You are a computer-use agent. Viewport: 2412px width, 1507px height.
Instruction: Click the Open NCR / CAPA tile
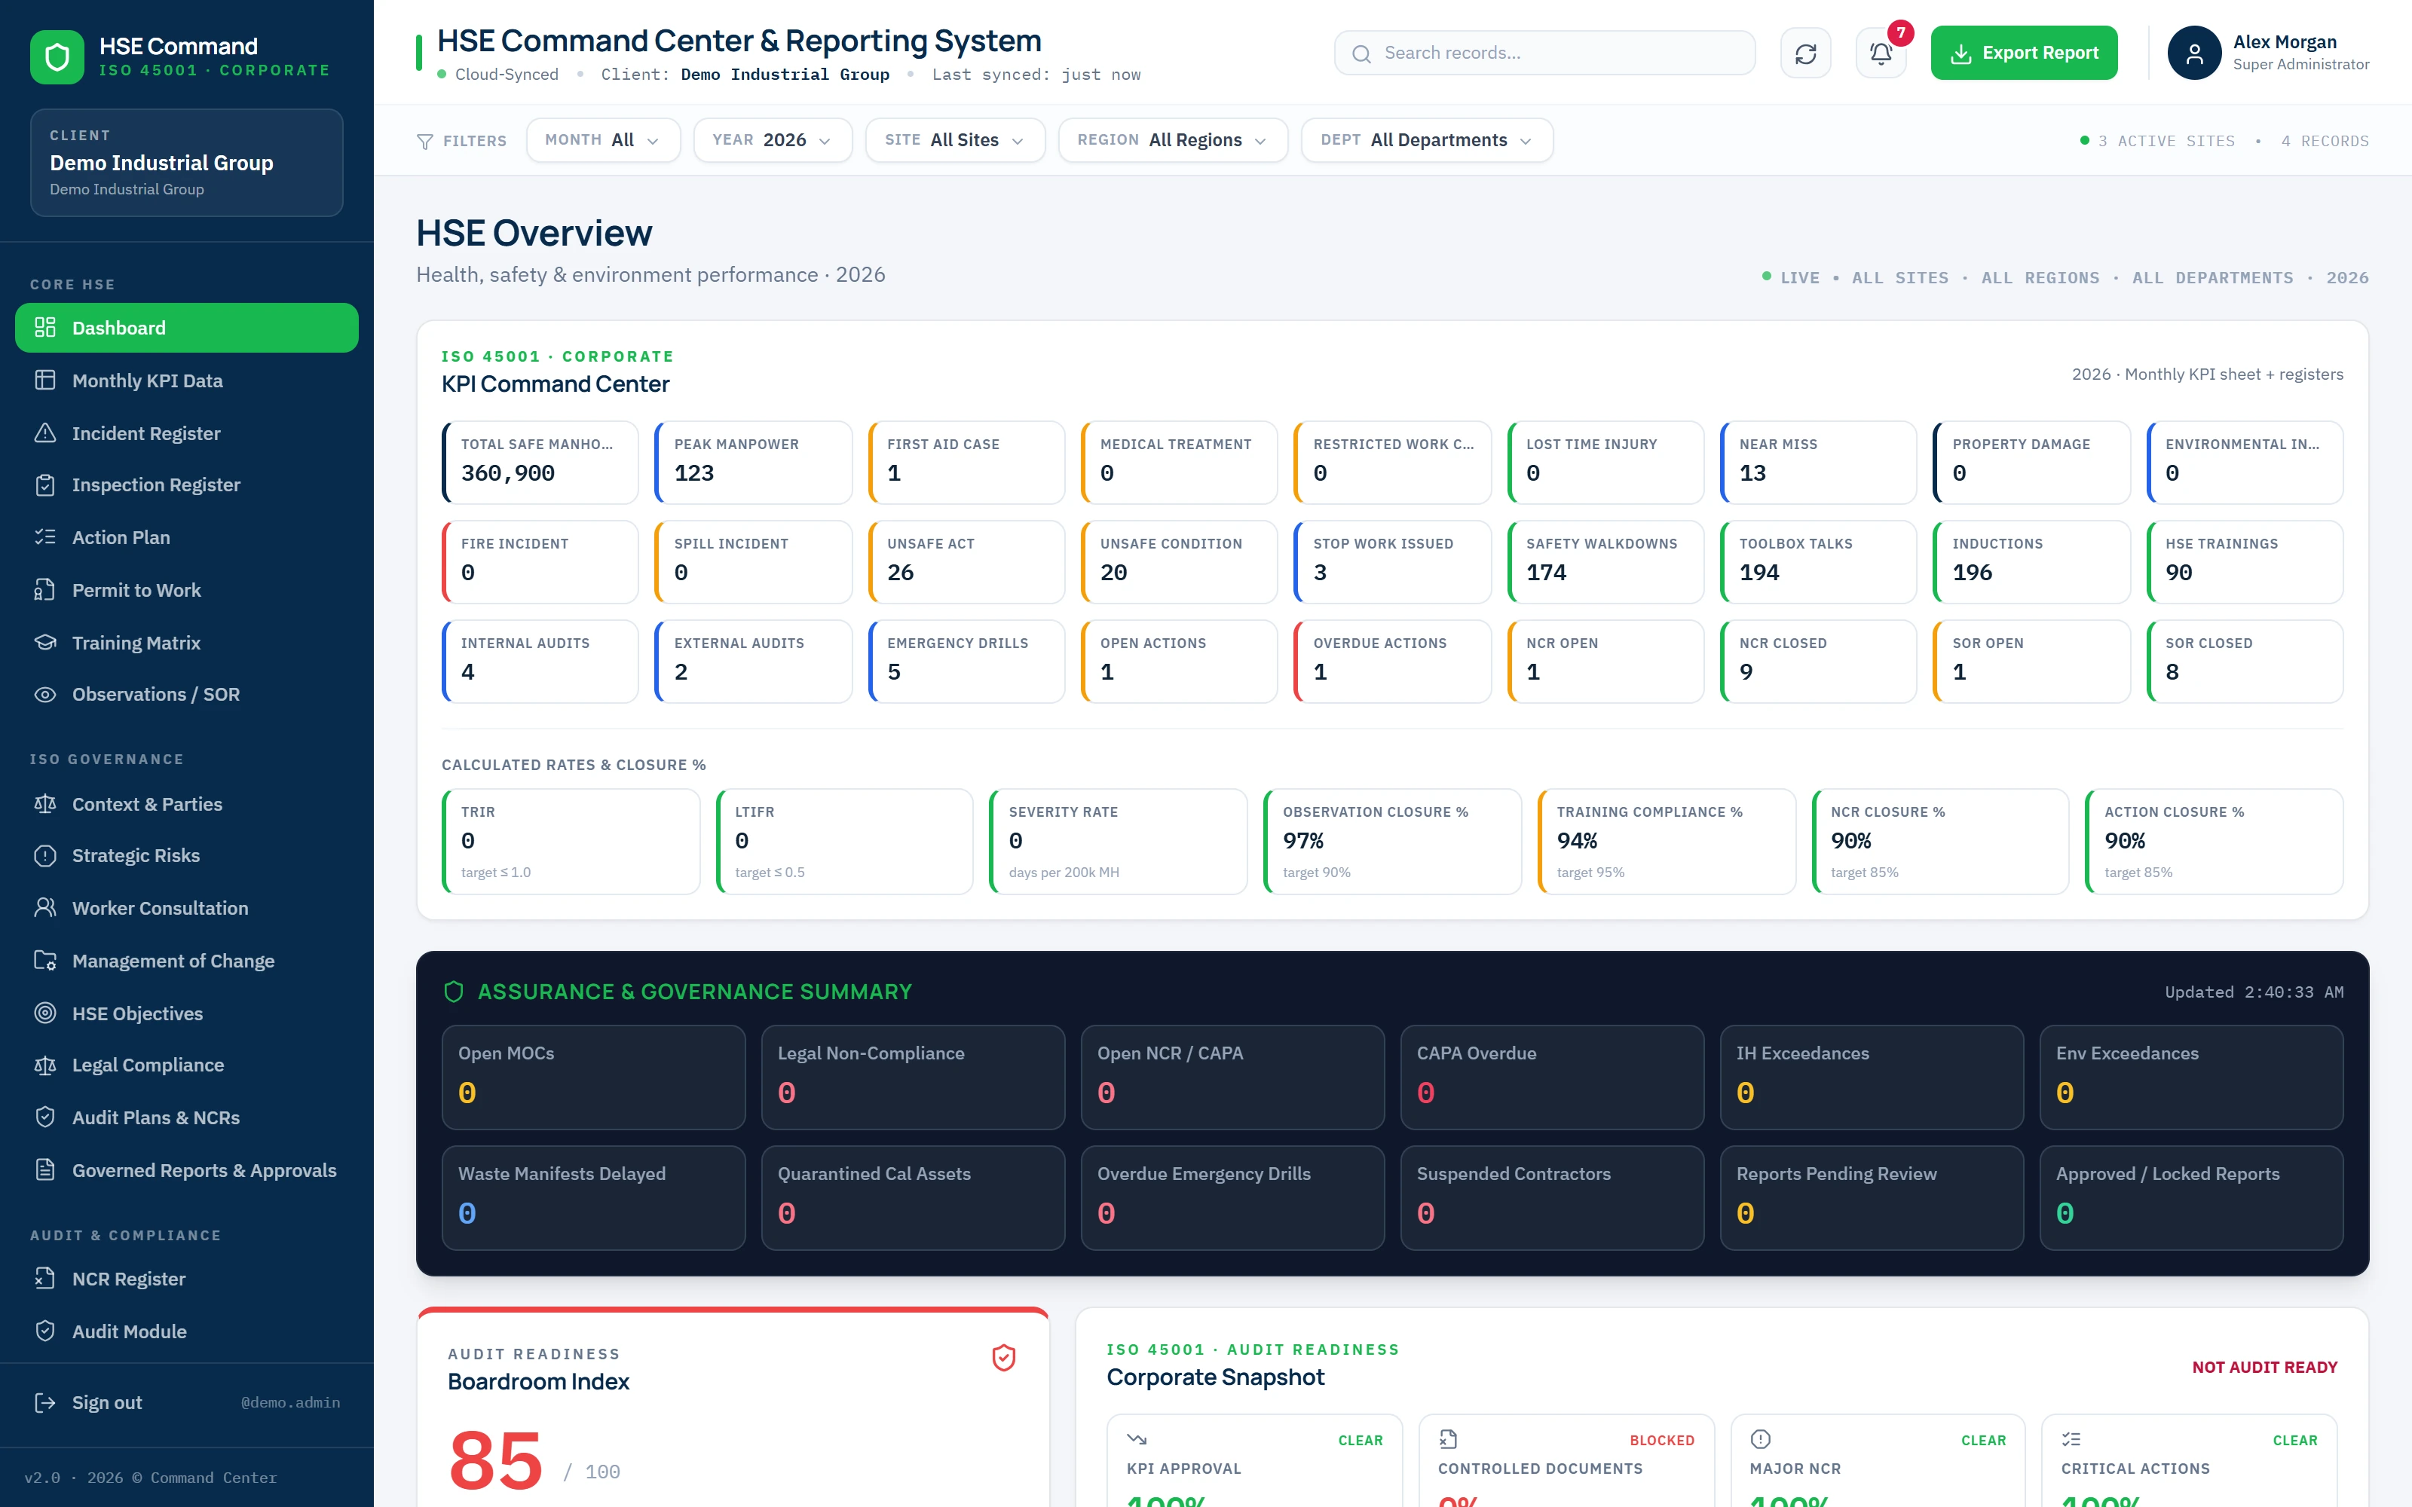pyautogui.click(x=1232, y=1078)
